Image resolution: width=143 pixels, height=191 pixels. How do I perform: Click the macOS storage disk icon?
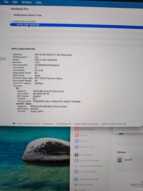(x=120, y=160)
